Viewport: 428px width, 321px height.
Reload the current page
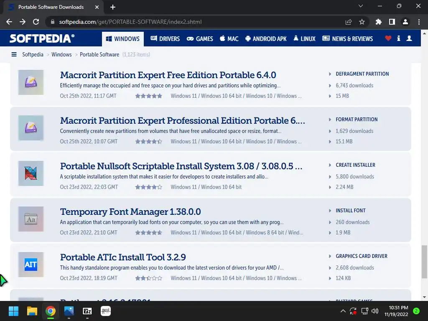(36, 22)
